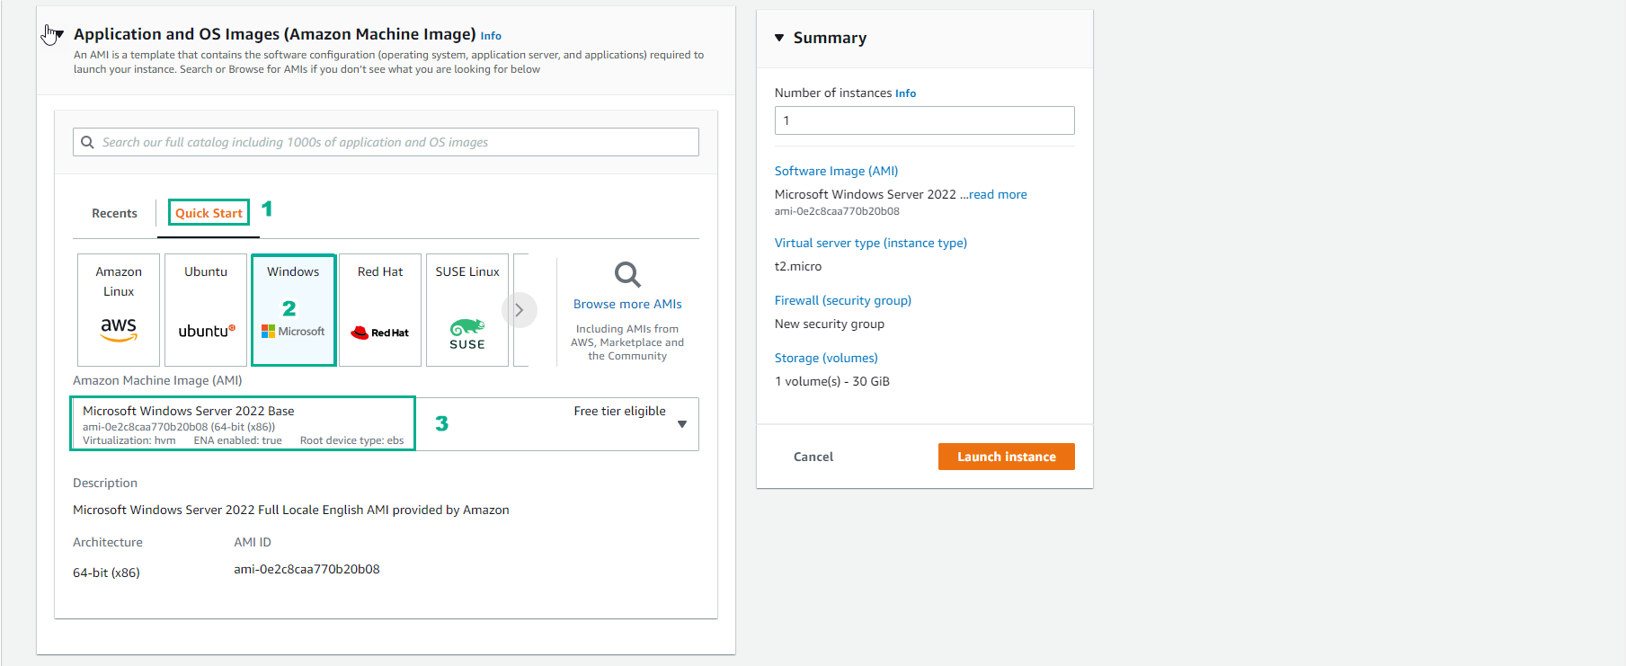This screenshot has height=666, width=1626.
Task: Open the read more link for the software image
Action: pos(998,193)
